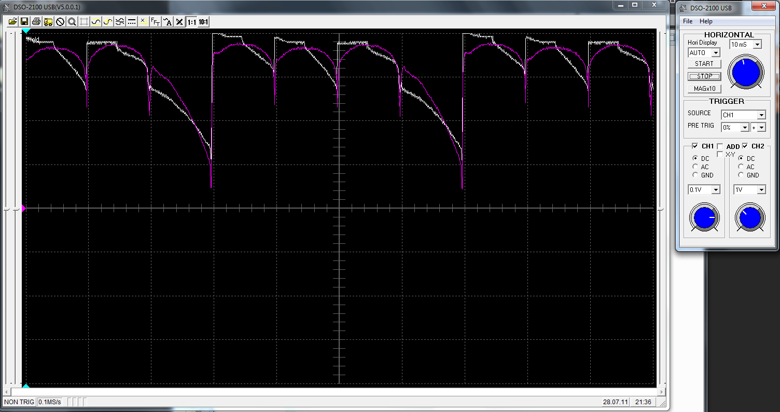Click the cyan trigger marker at top

point(25,31)
